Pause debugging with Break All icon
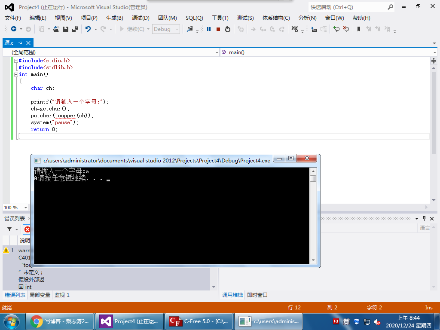440x330 pixels. [x=209, y=29]
